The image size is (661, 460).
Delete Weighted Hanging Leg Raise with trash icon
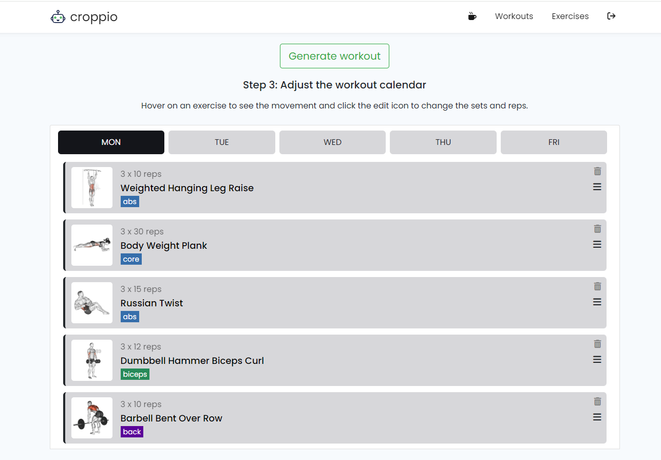coord(597,171)
